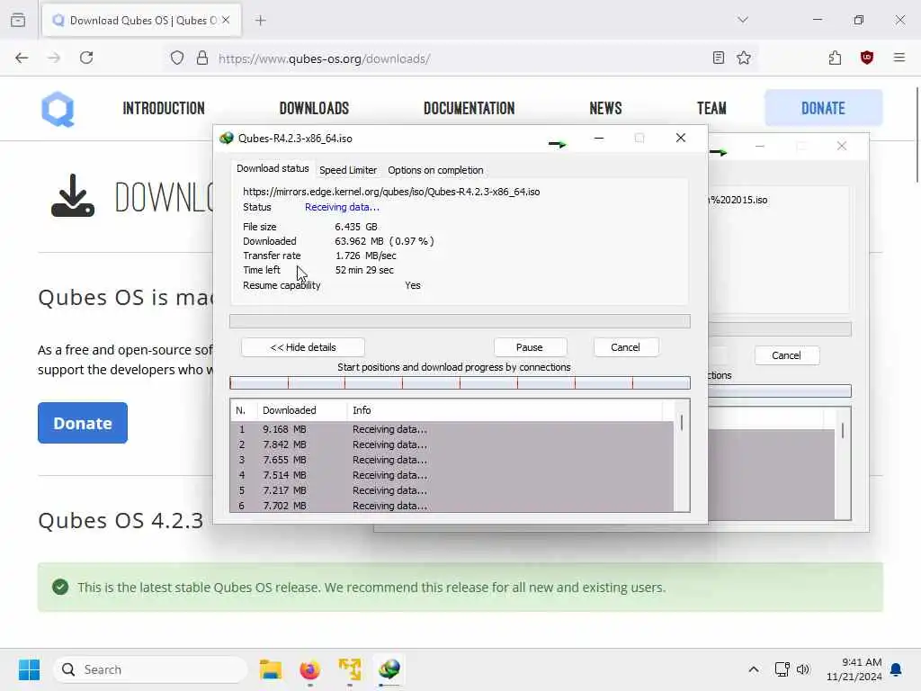921x691 pixels.
Task: Click the IDM dialog title bar icon
Action: tap(226, 138)
